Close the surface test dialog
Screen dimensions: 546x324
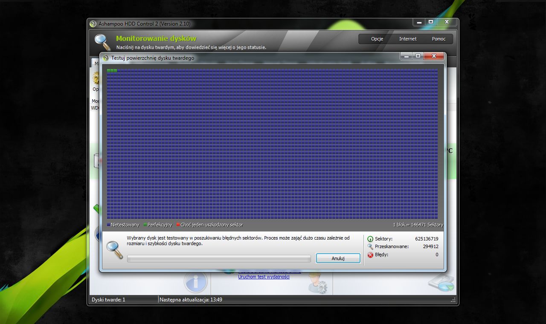pyautogui.click(x=434, y=56)
